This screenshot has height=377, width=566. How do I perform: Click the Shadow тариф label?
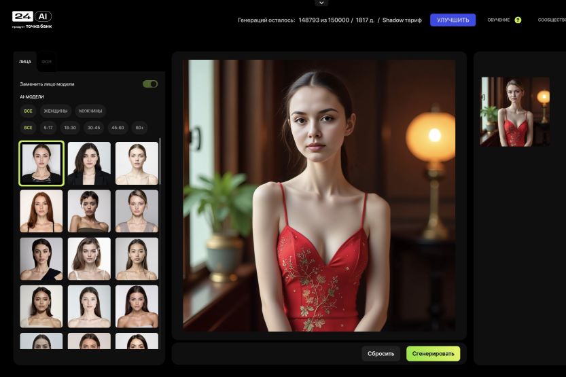pos(402,20)
